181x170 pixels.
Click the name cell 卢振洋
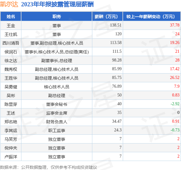point(11,157)
